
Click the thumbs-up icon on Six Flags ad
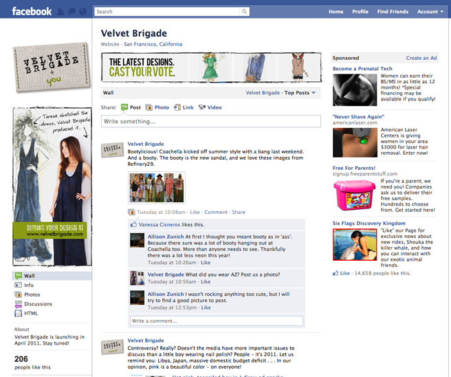[335, 273]
